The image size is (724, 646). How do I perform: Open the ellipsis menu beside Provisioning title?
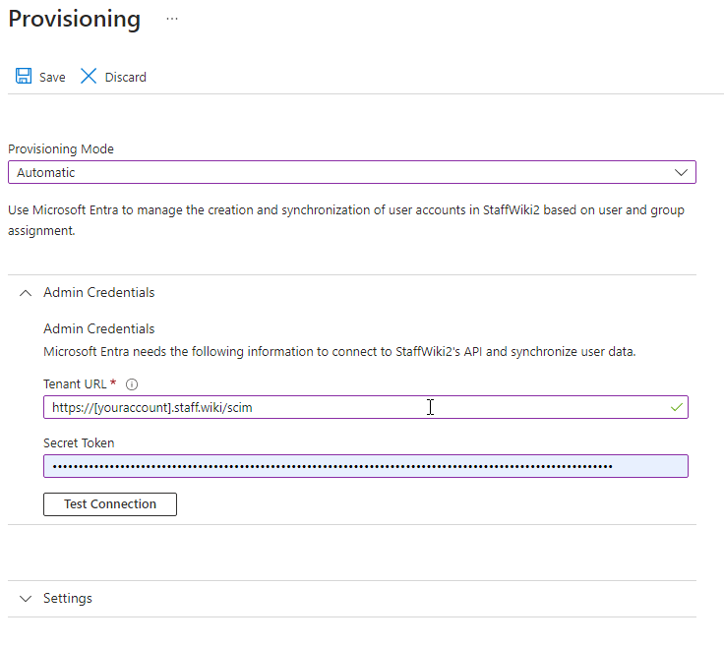[172, 19]
